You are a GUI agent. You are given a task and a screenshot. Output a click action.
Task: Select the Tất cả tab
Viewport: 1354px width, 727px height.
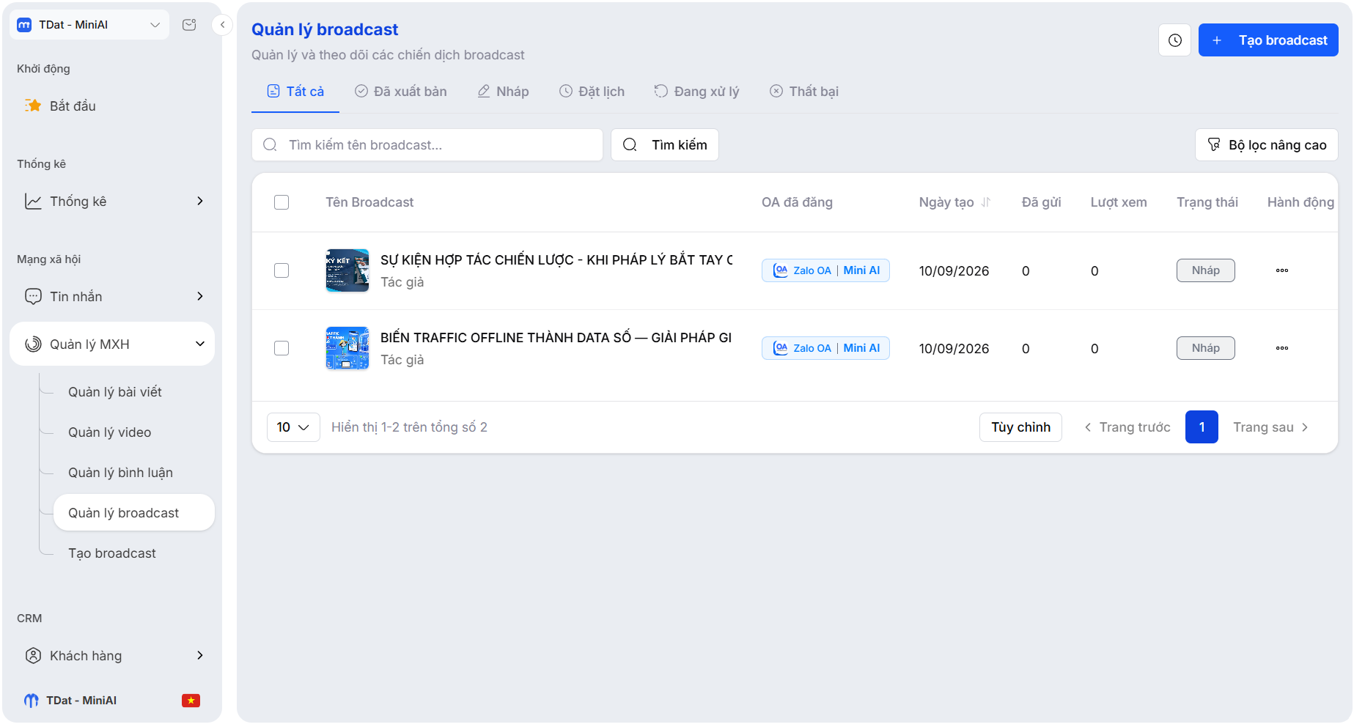point(295,92)
